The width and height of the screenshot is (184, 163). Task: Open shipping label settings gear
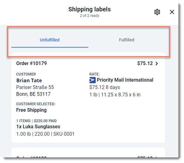coord(157,12)
